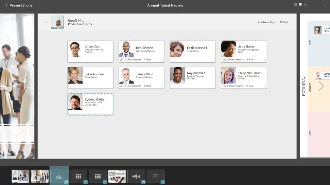Advance to next slide arrow
The image size is (330, 185).
click(x=321, y=86)
